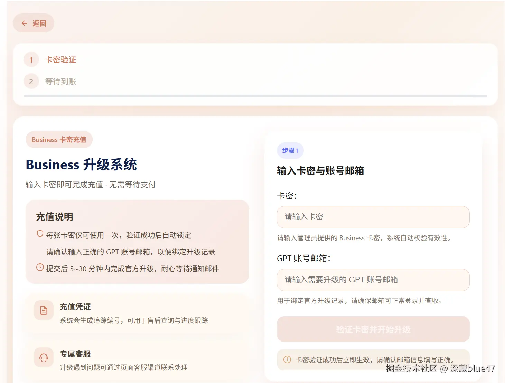Select step 1 number circle
505x383 pixels.
click(x=31, y=60)
